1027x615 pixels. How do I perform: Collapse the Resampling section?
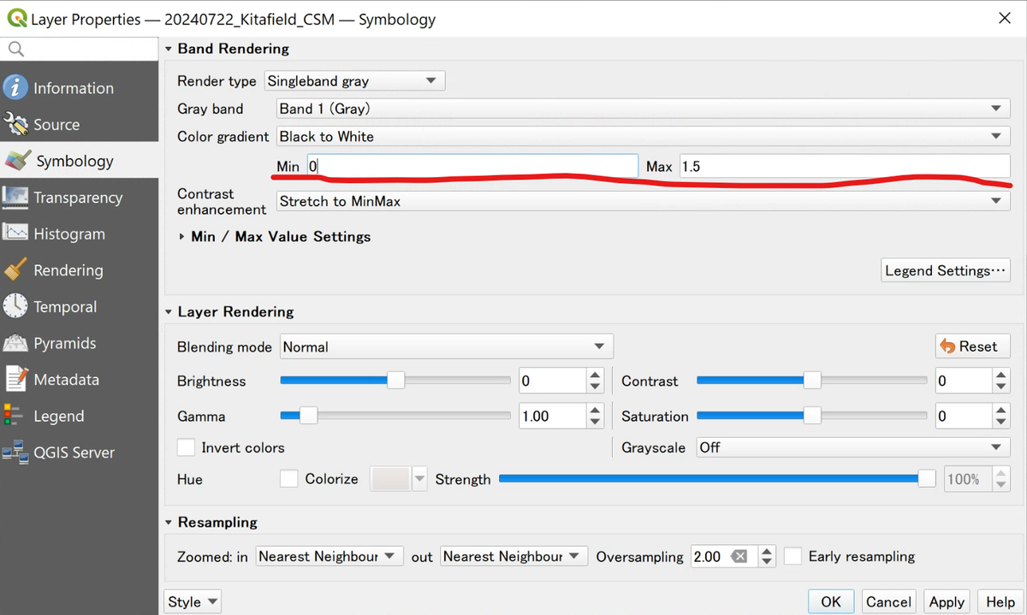click(169, 523)
